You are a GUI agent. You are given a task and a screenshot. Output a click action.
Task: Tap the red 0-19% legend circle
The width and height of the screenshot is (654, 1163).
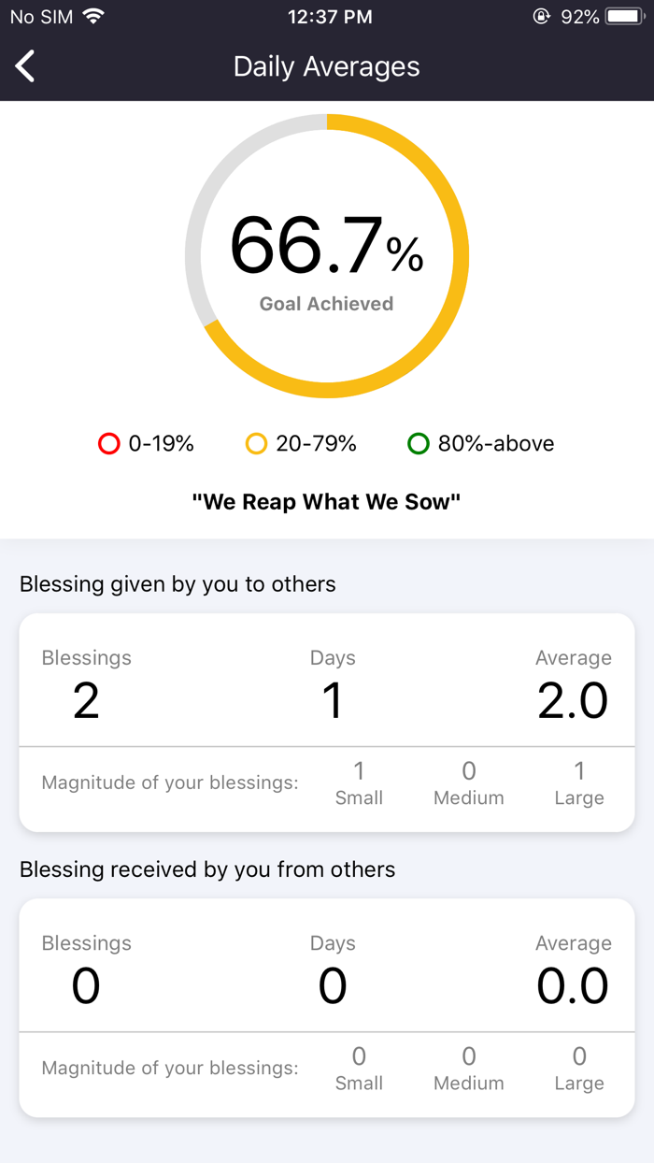(x=109, y=444)
